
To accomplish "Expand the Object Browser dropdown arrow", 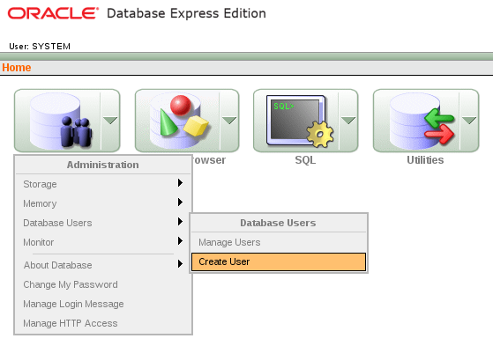I will coord(229,121).
